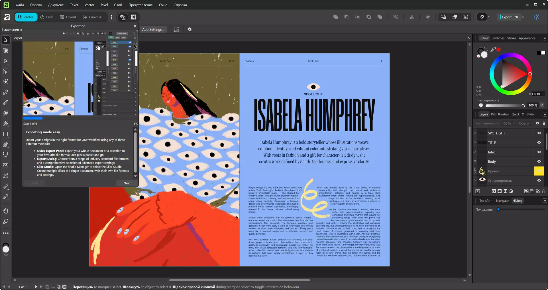Viewport: 548px width, 290px height.
Task: Click the History position slider
Action: pos(521,210)
